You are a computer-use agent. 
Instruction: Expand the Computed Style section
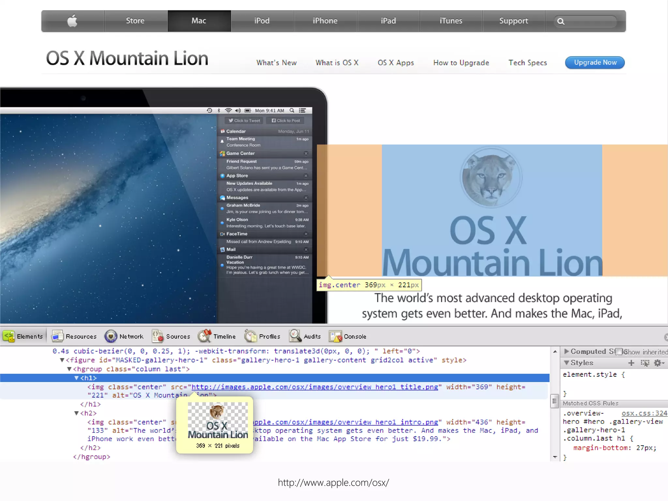(x=567, y=351)
